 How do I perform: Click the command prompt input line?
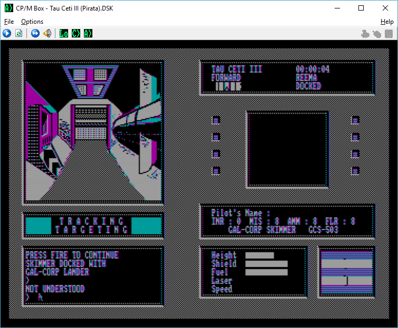(93, 297)
